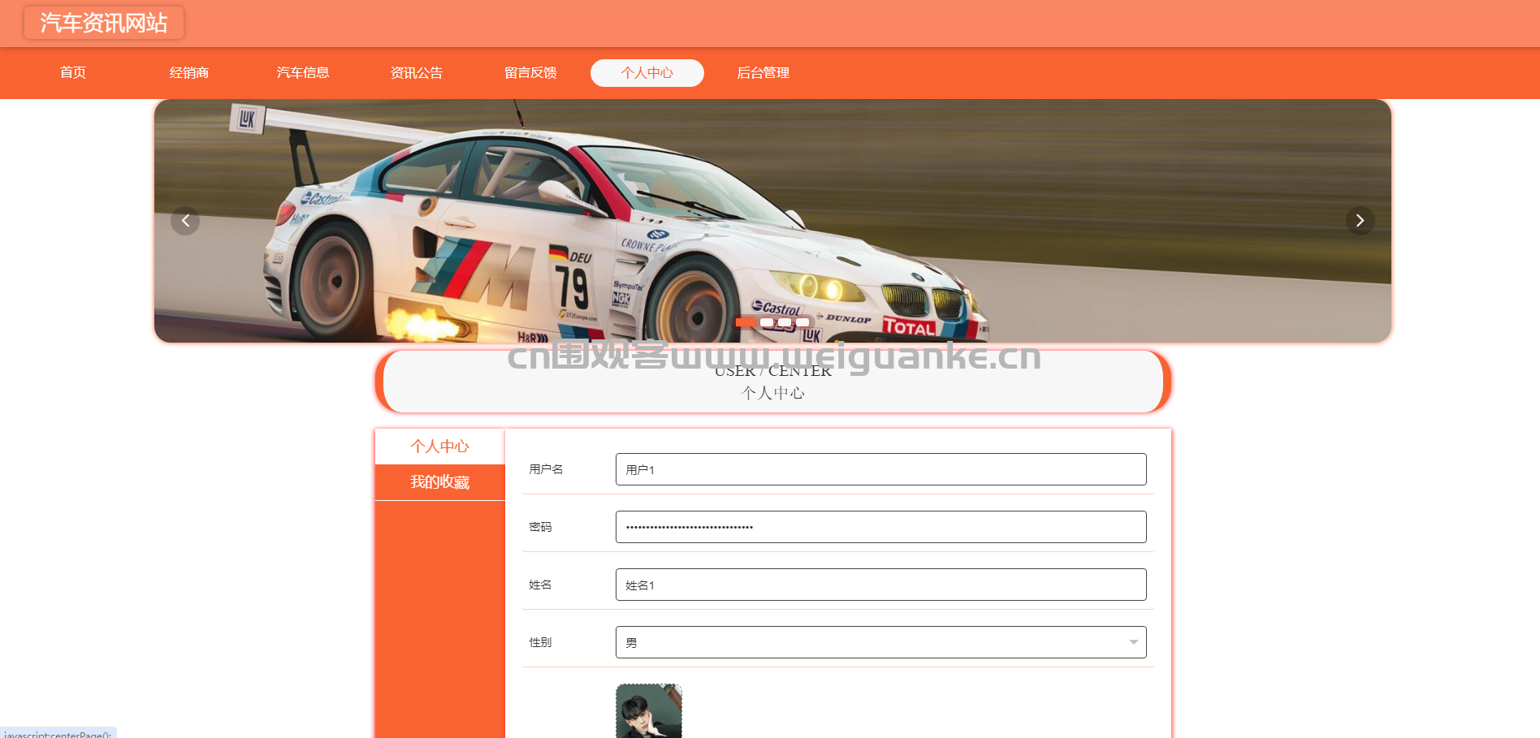Focus the 姓名 input field
This screenshot has width=1540, height=738.
[x=880, y=585]
